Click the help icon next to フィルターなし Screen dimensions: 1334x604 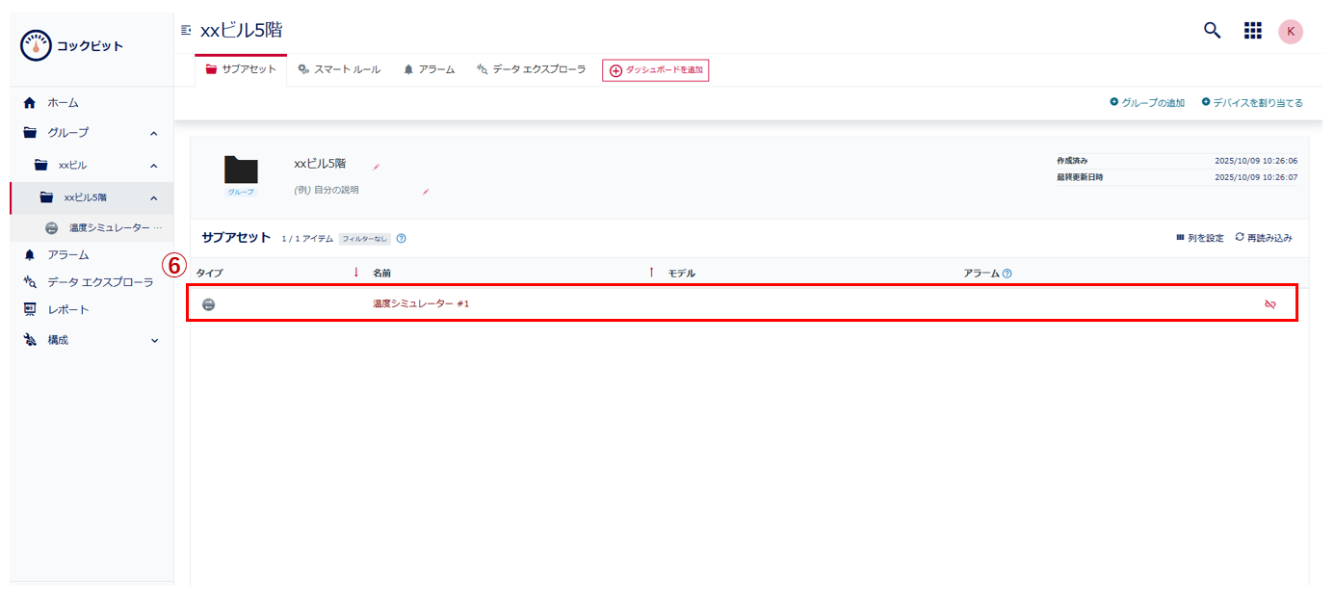click(x=401, y=239)
